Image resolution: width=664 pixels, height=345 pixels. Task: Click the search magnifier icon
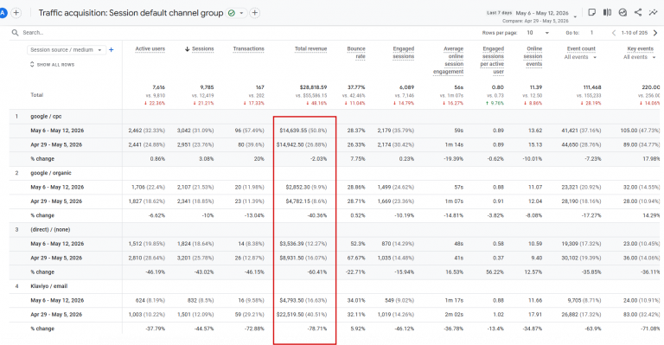(16, 33)
